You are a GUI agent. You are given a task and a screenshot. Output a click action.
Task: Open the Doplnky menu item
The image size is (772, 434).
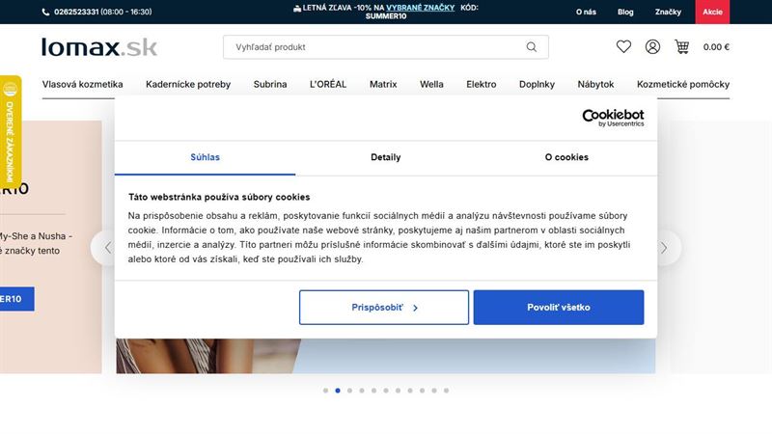point(537,84)
